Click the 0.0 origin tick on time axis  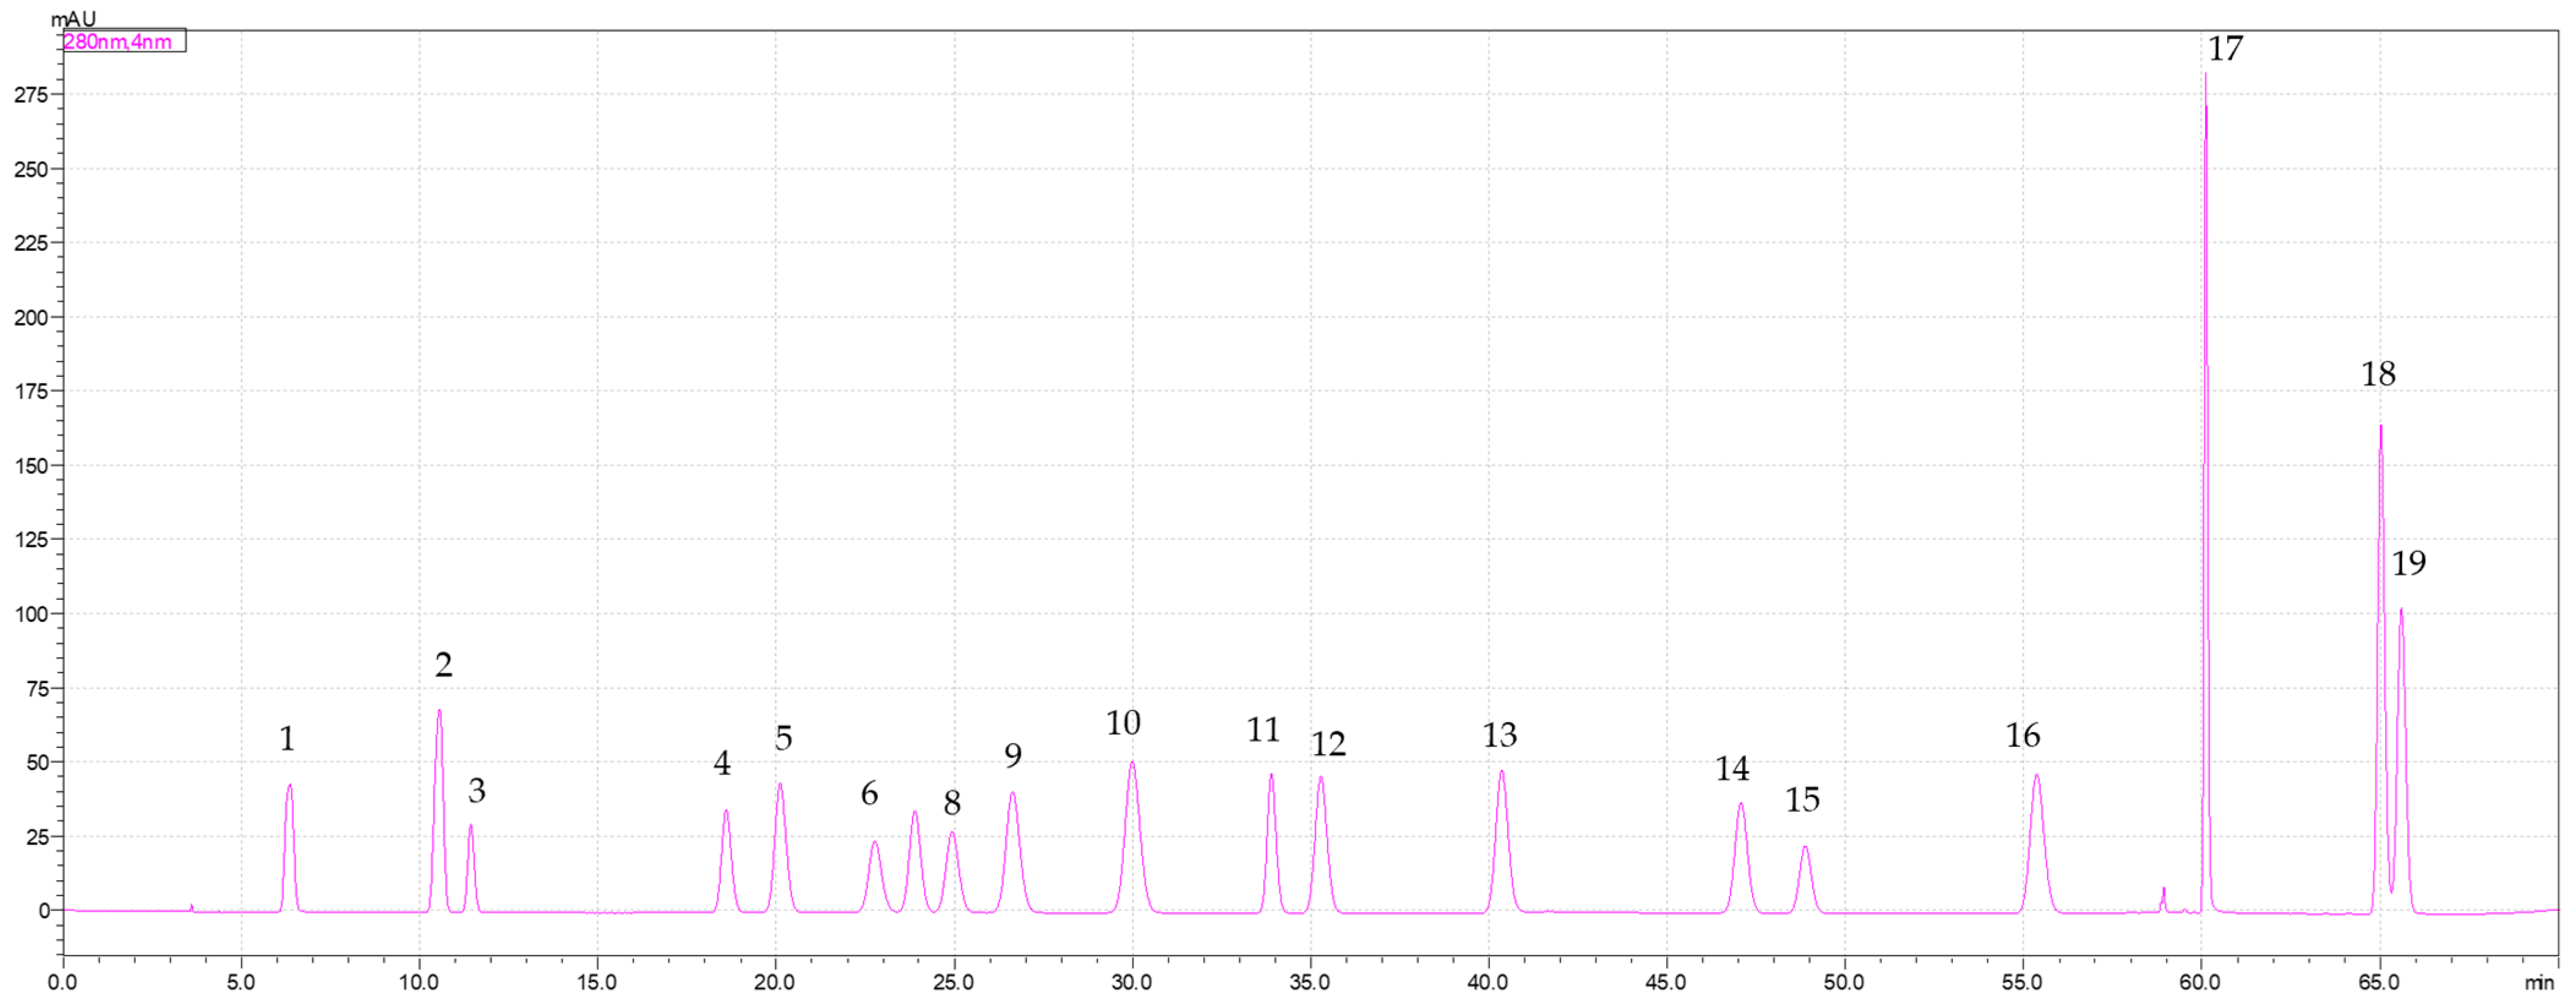pyautogui.click(x=62, y=982)
